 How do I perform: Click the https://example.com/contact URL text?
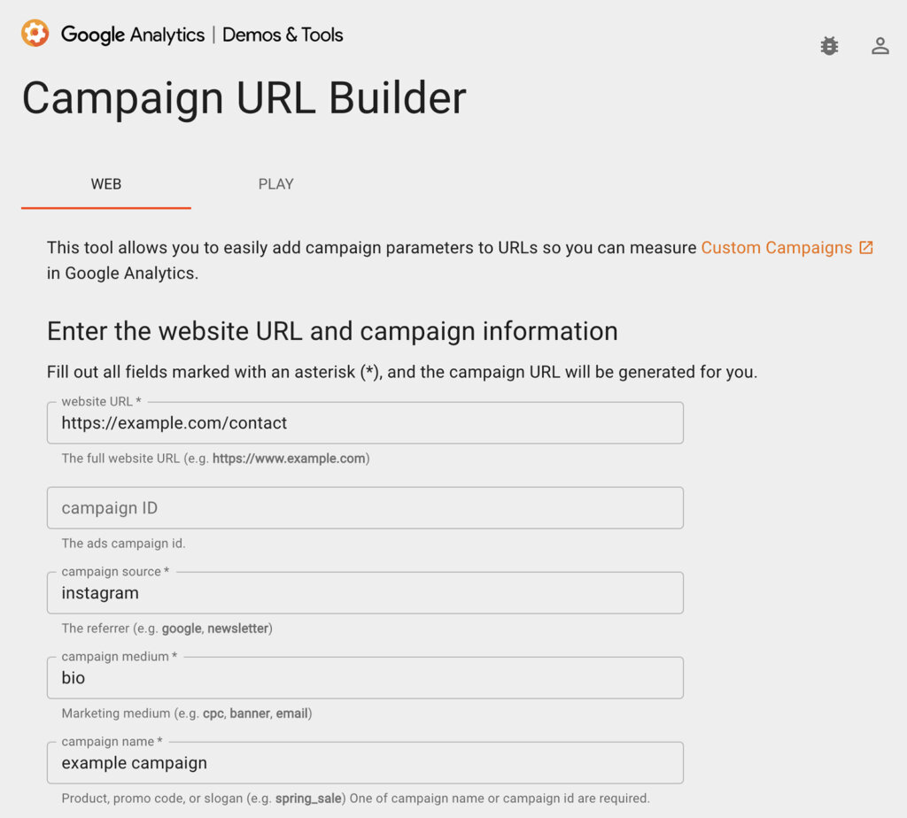174,423
